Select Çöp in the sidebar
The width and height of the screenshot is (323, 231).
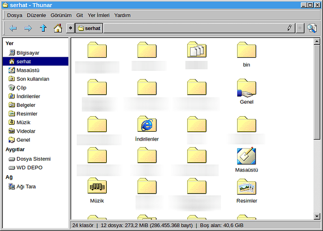21,88
